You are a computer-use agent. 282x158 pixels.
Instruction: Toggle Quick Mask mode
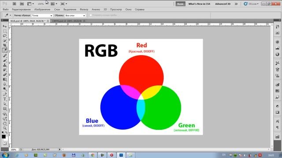click(x=4, y=144)
